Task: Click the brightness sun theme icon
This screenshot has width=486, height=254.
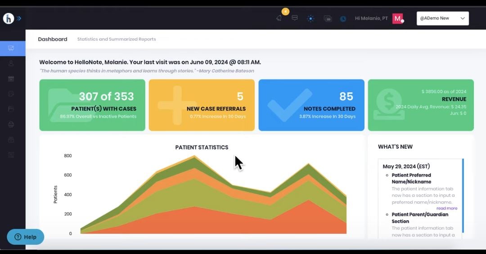Action: (x=310, y=18)
